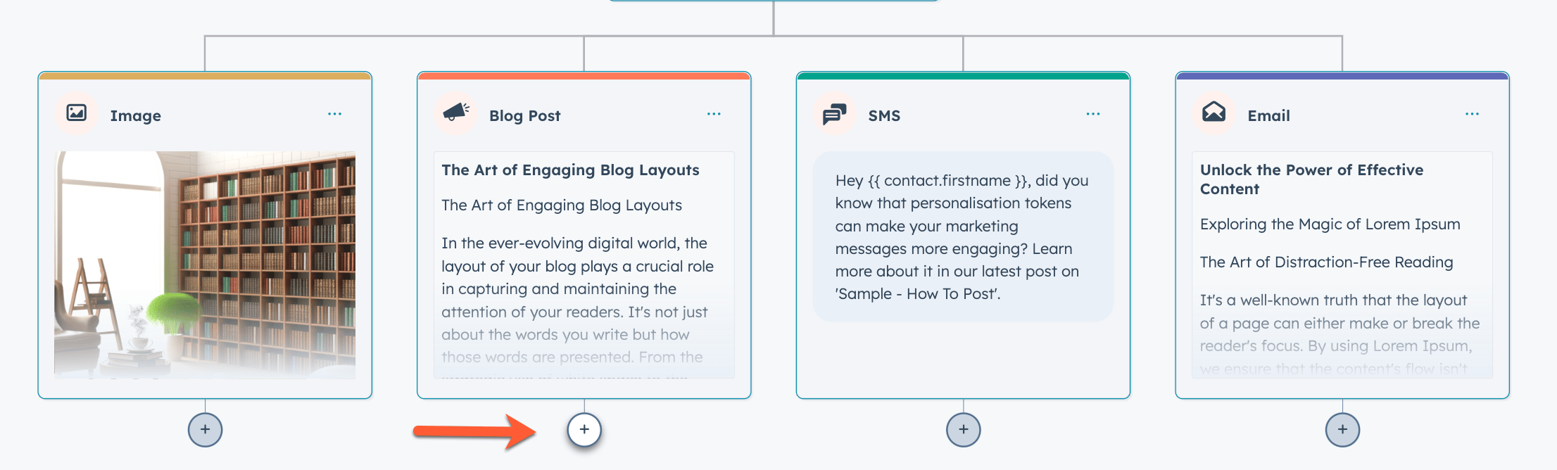Click the 'SMS' card title label
This screenshot has height=470, width=1557.
[x=884, y=116]
